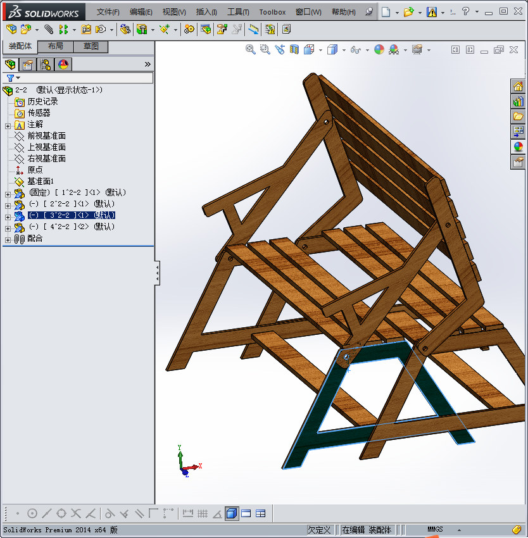Open the FeatureManager design tree tab
This screenshot has width=528, height=538.
pos(10,65)
